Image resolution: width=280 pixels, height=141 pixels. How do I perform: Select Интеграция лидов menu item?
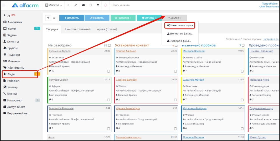point(180,25)
